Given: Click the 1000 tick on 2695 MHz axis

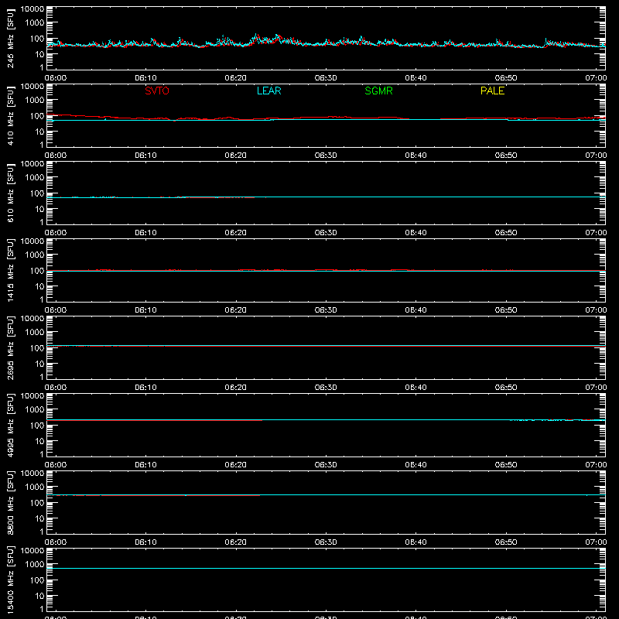Looking at the screenshot, I should click(x=35, y=333).
